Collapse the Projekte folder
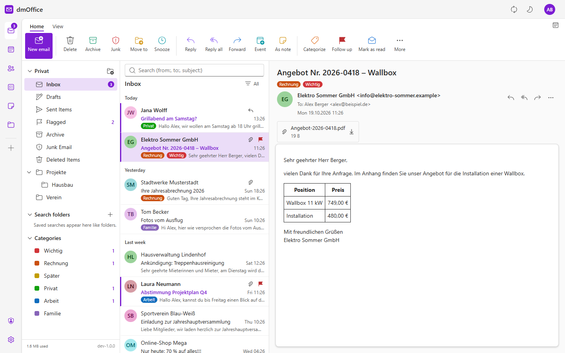Viewport: 565px width, 353px height. click(29, 172)
